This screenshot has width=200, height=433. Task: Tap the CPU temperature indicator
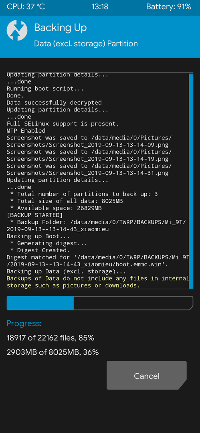[x=26, y=7]
